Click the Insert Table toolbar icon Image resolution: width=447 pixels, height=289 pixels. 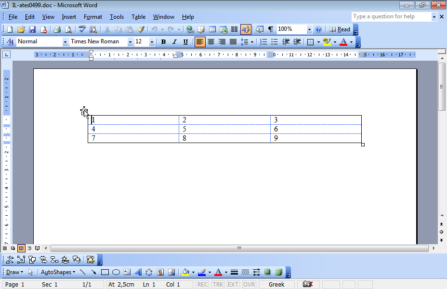click(212, 30)
